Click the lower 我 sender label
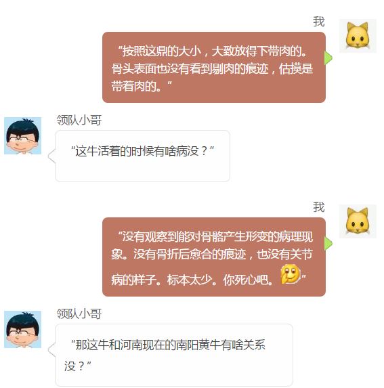 coord(319,207)
